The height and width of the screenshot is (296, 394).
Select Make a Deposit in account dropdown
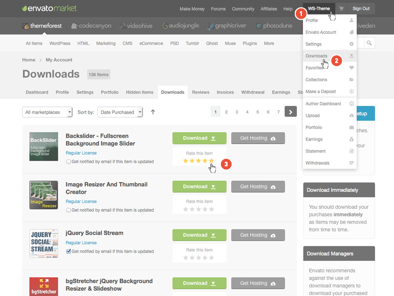330,91
